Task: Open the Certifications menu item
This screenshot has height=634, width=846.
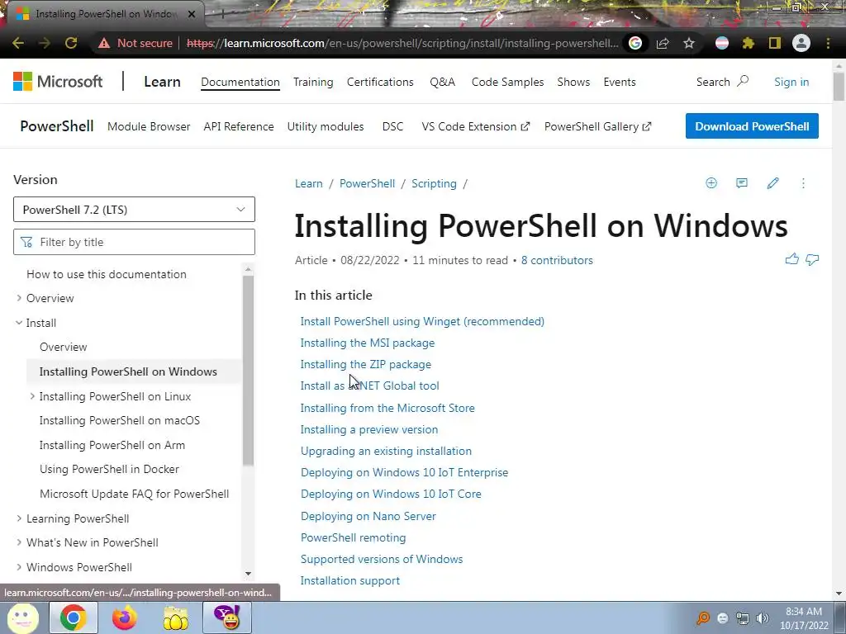Action: click(380, 82)
